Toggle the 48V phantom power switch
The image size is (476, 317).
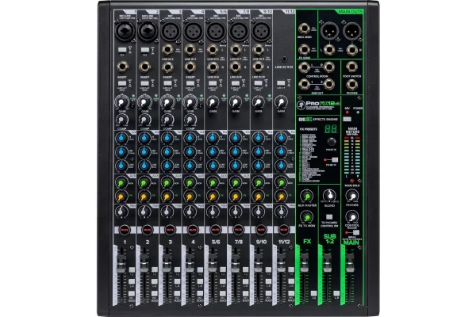pyautogui.click(x=347, y=119)
